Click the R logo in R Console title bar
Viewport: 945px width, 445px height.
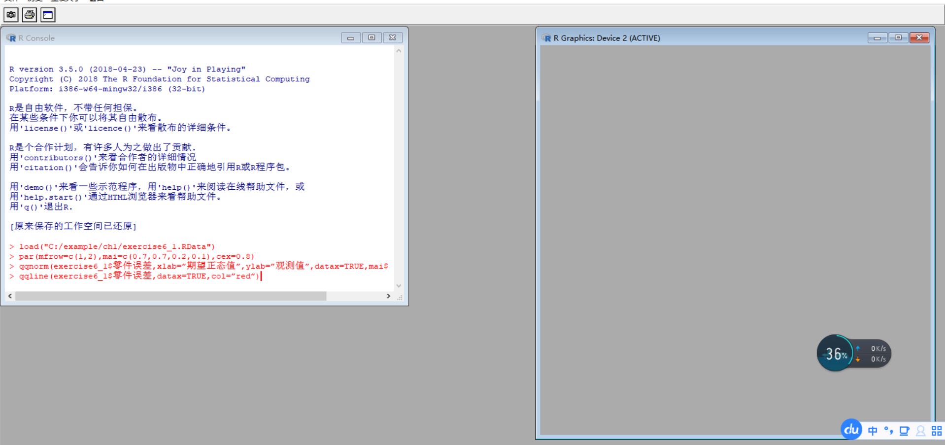[11, 38]
